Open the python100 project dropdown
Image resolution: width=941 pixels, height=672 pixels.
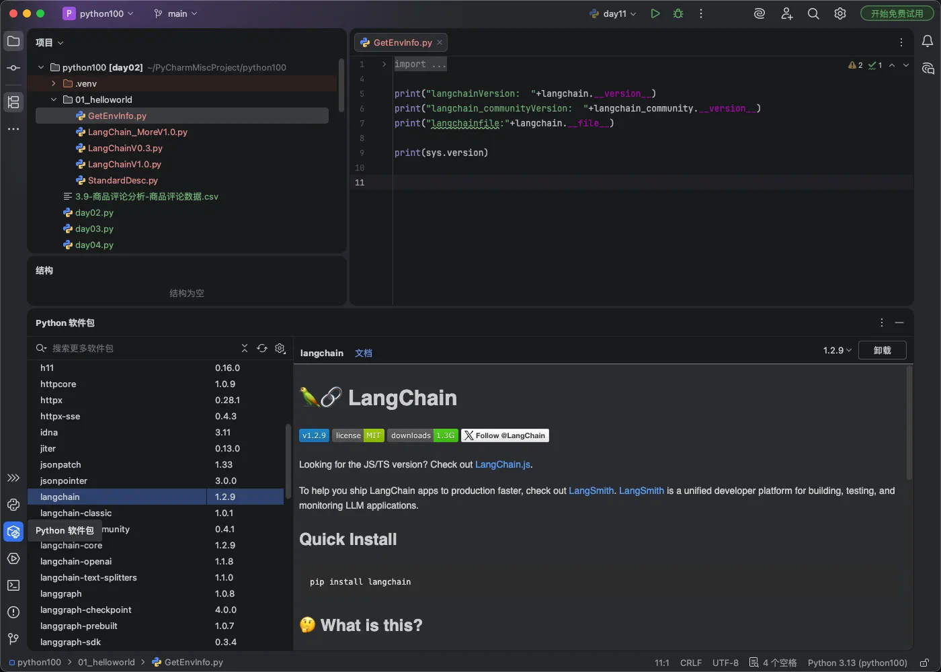(x=98, y=13)
